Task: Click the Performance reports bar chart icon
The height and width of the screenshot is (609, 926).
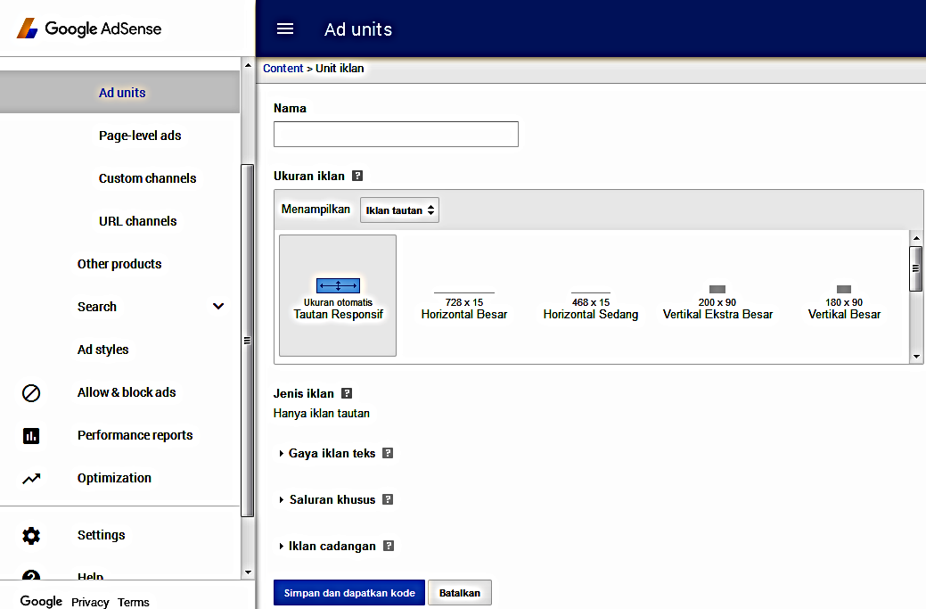Action: click(x=30, y=435)
